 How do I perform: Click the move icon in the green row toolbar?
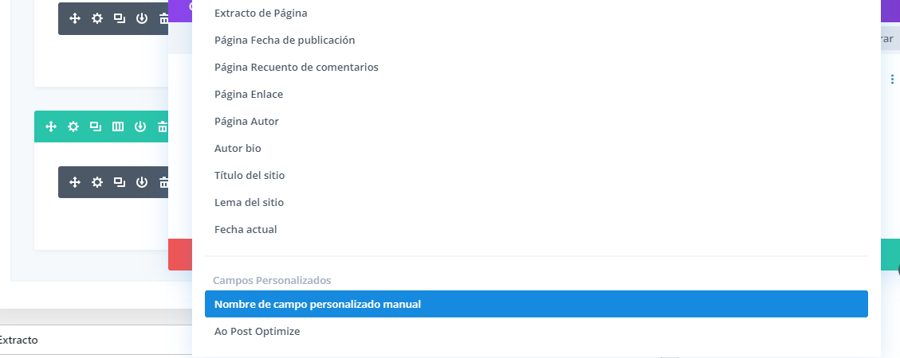(x=50, y=126)
